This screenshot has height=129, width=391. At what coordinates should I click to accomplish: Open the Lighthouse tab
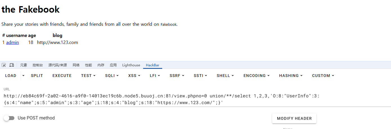[131, 65]
